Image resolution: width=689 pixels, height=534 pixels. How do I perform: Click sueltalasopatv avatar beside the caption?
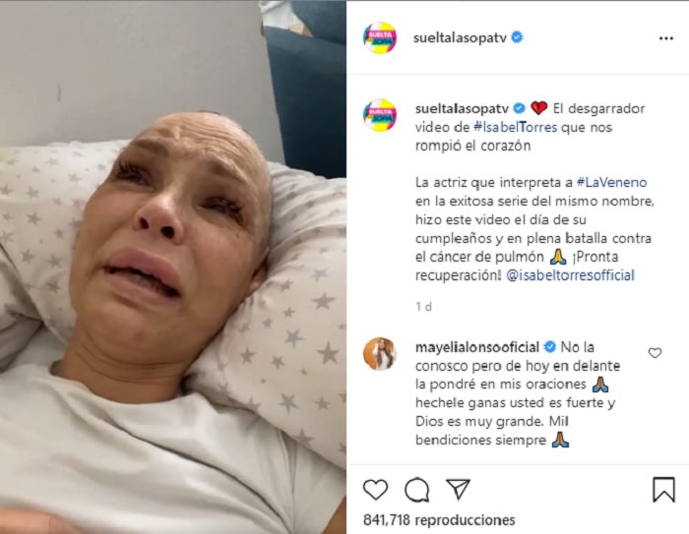[x=380, y=115]
